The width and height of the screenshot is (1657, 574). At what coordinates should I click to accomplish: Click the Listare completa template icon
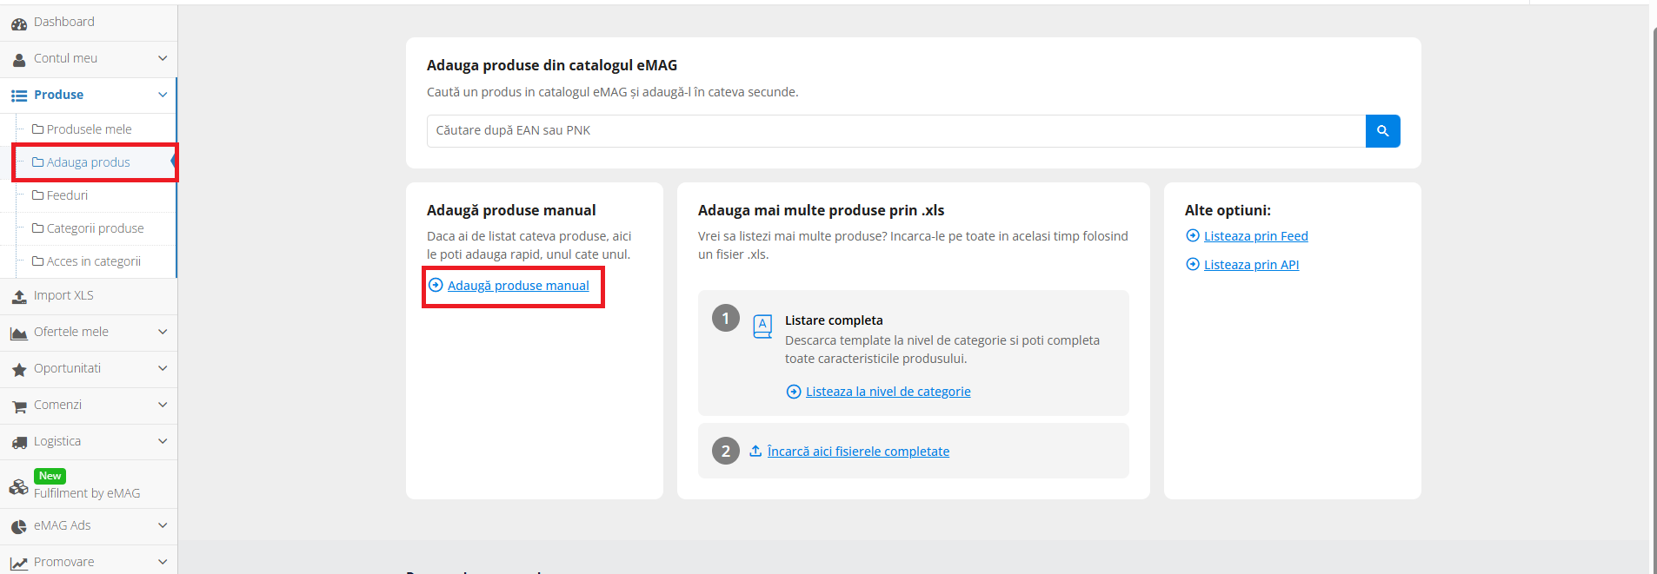(x=762, y=326)
